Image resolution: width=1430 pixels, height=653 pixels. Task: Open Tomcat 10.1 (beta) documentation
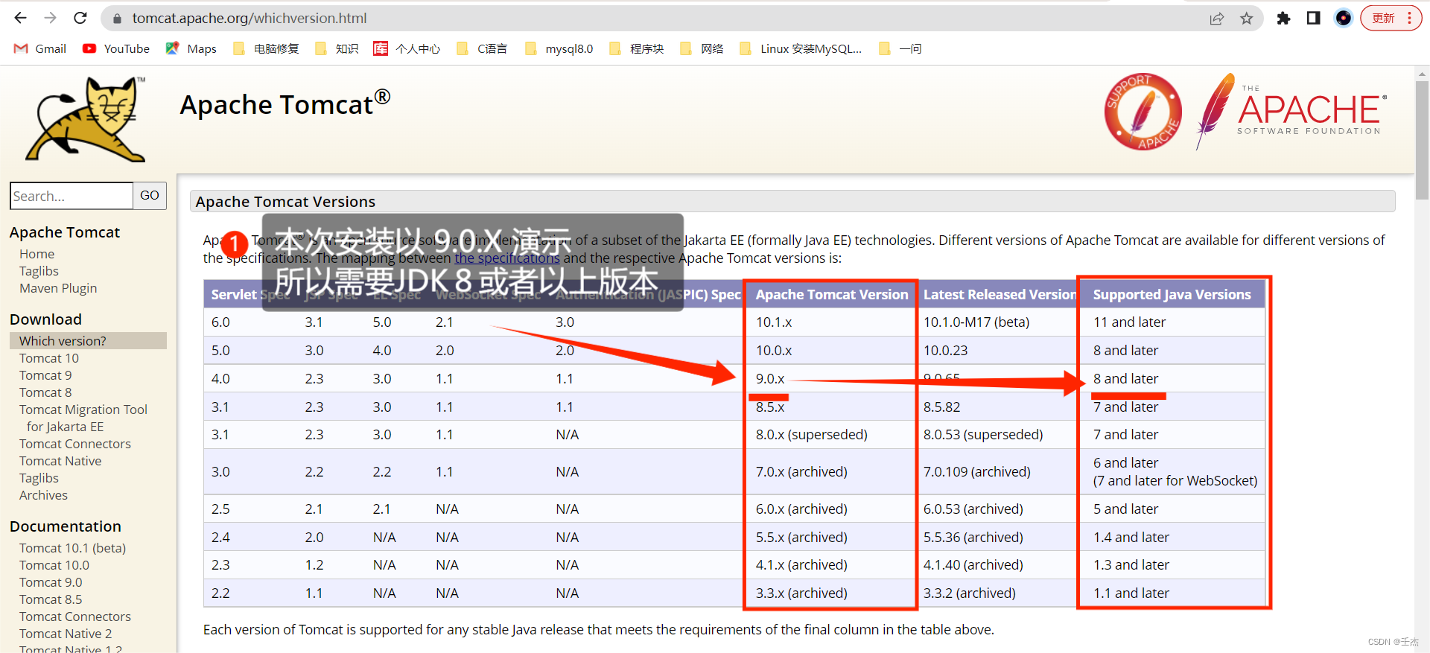(x=73, y=548)
